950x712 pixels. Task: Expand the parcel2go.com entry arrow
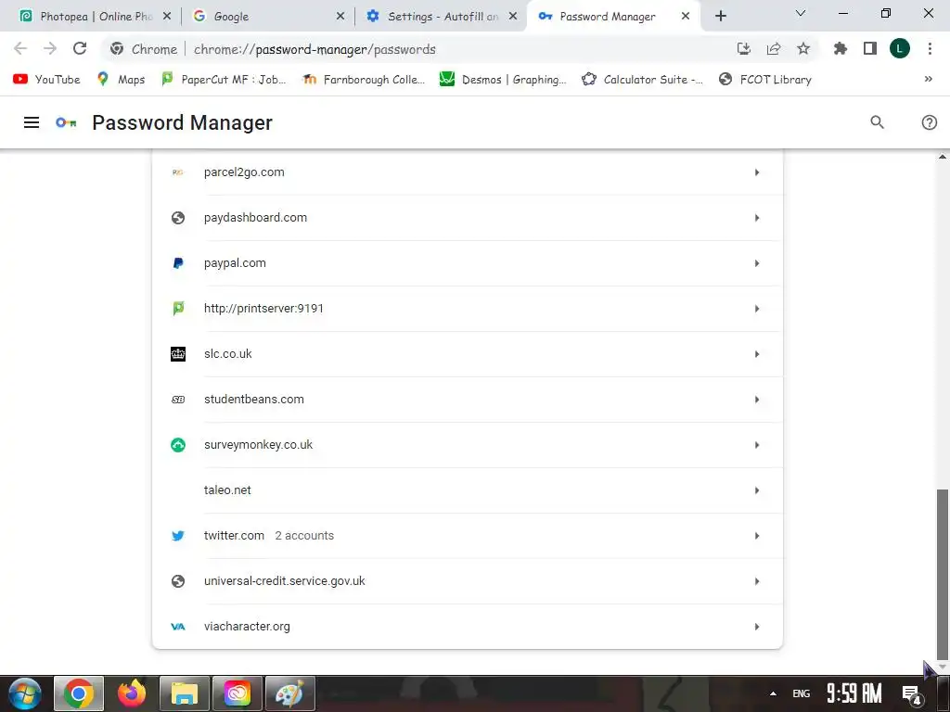coord(757,172)
